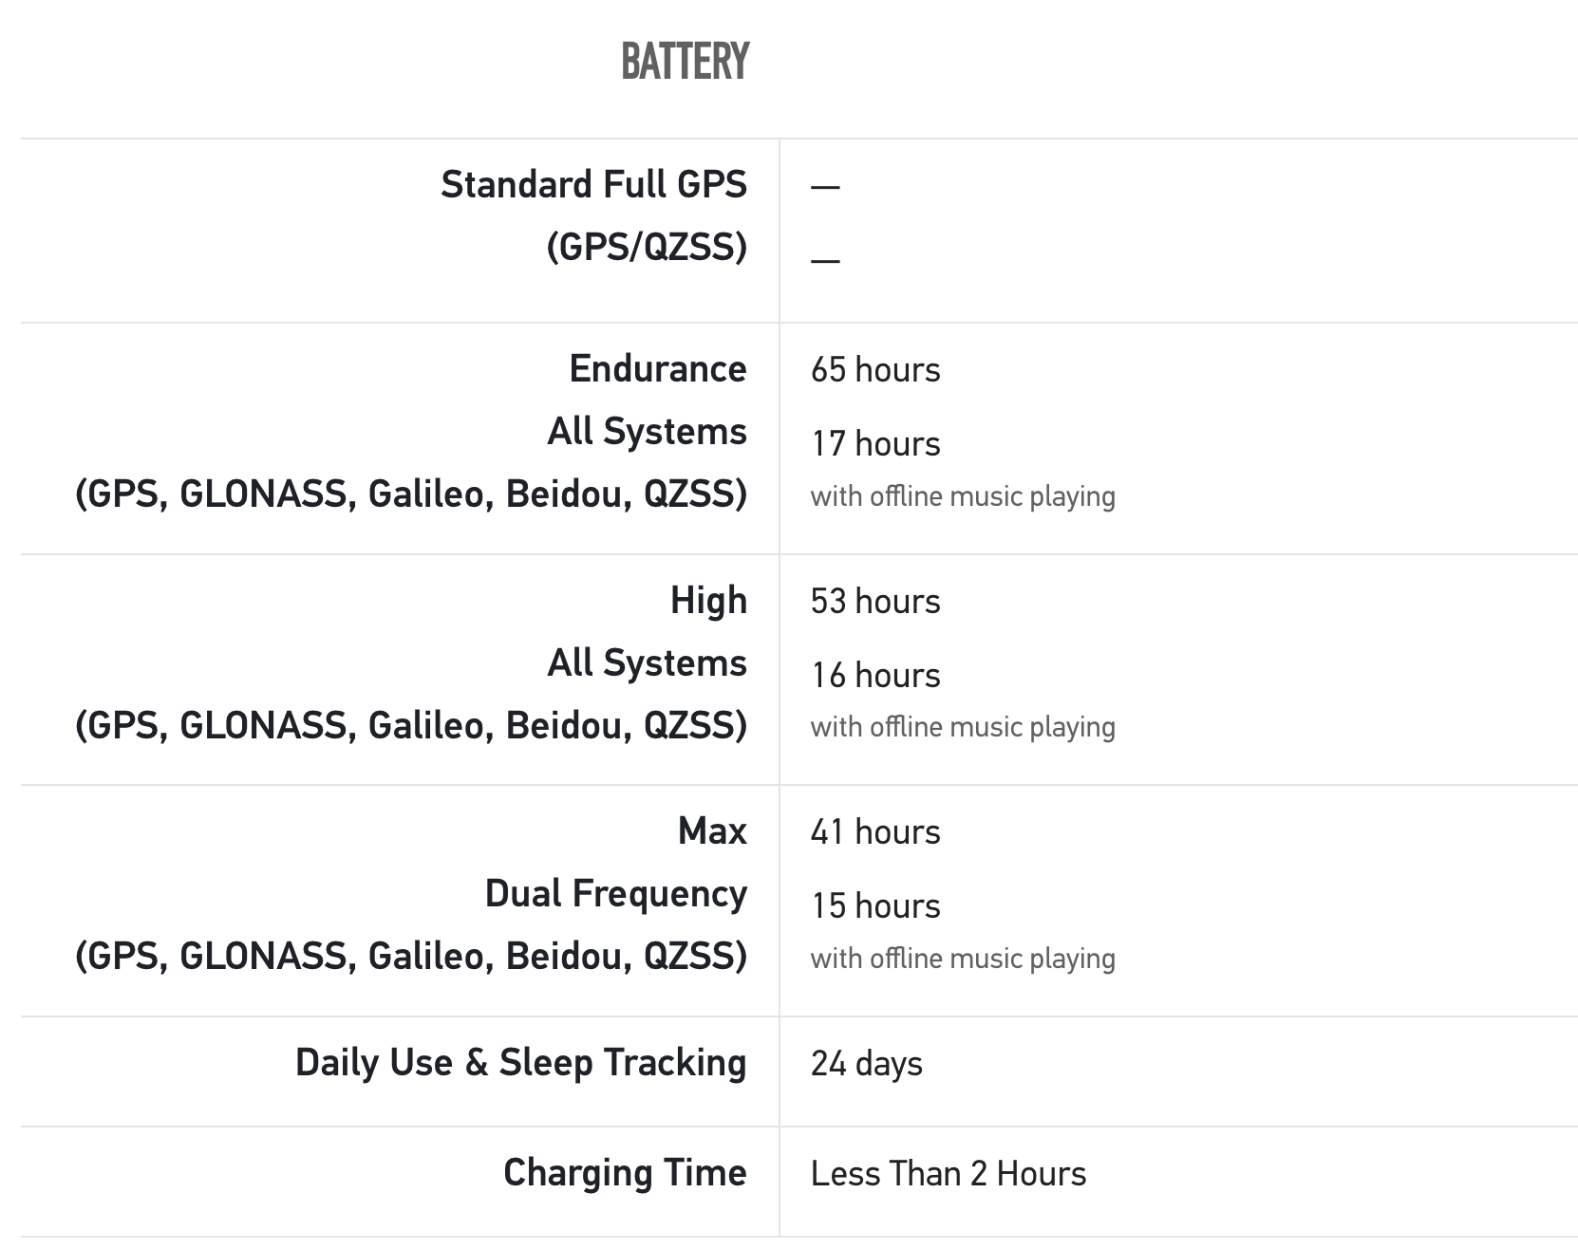Click the (GPS/QZSS) row label

point(647,247)
